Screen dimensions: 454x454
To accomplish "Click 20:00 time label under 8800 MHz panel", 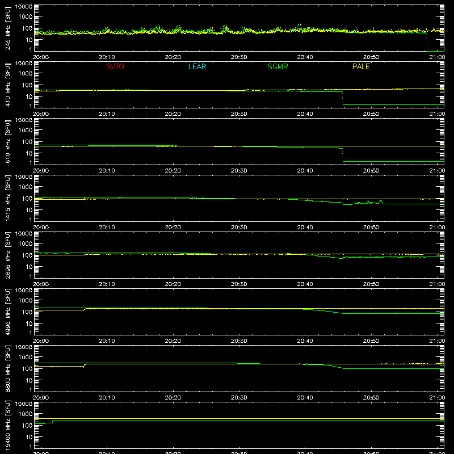I will 41,398.
